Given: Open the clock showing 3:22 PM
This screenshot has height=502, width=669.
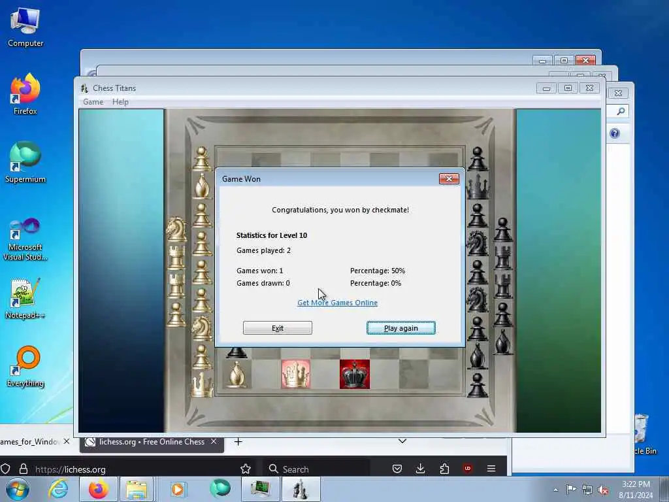Looking at the screenshot, I should click(636, 490).
